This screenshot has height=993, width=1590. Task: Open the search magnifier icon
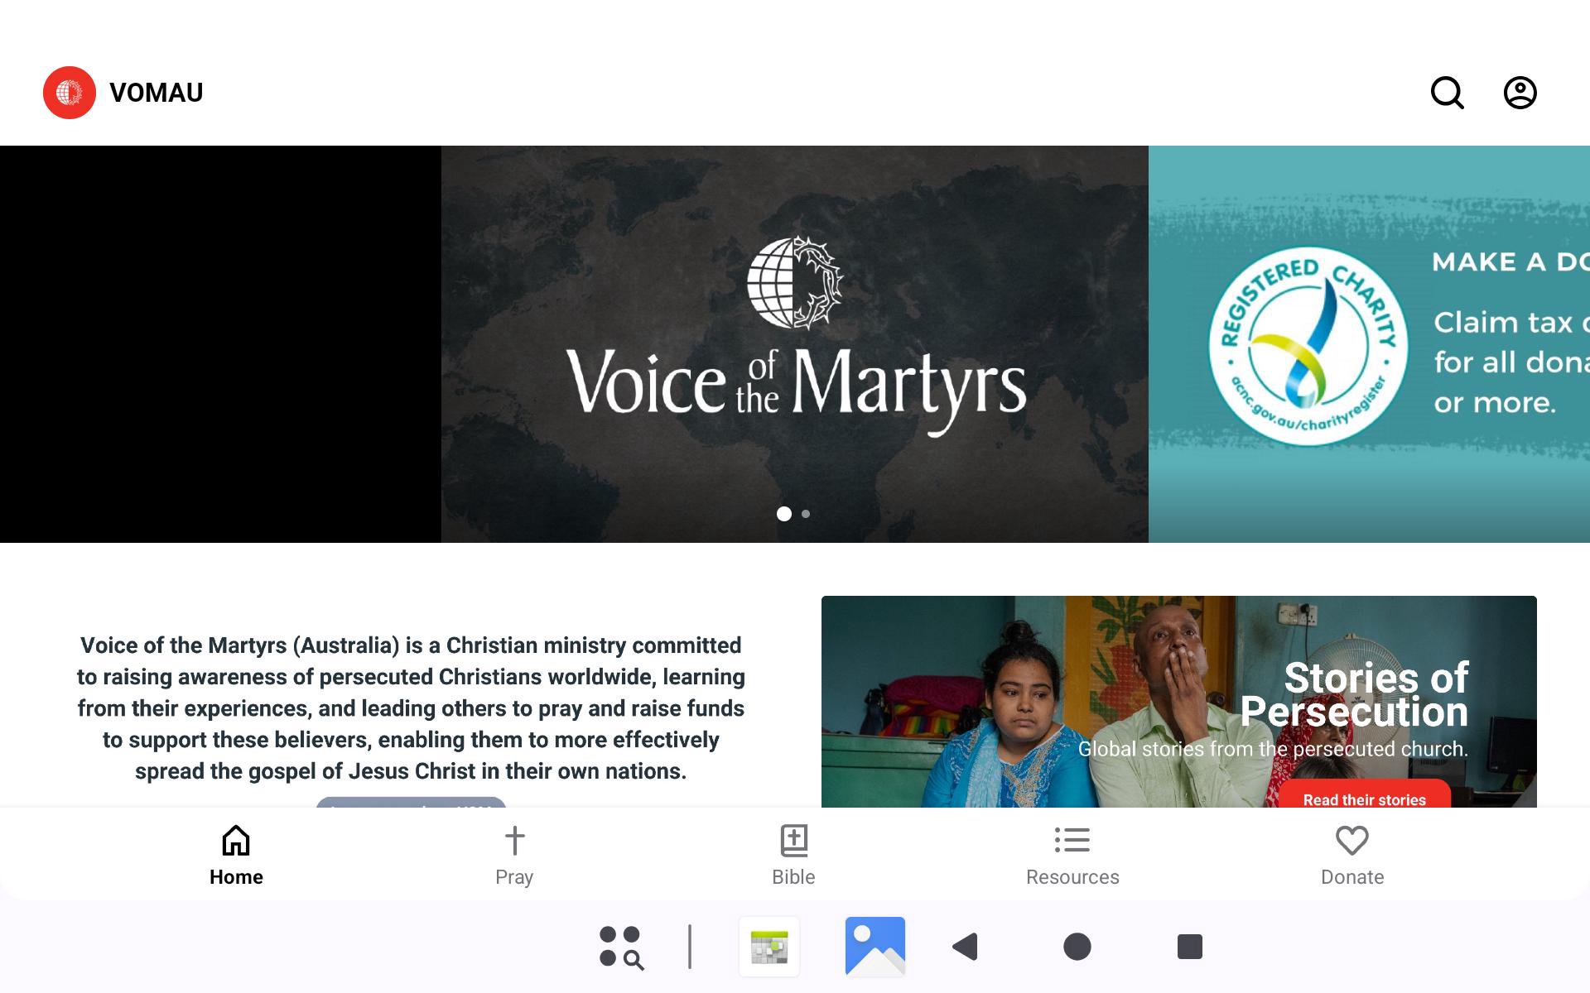[1447, 93]
